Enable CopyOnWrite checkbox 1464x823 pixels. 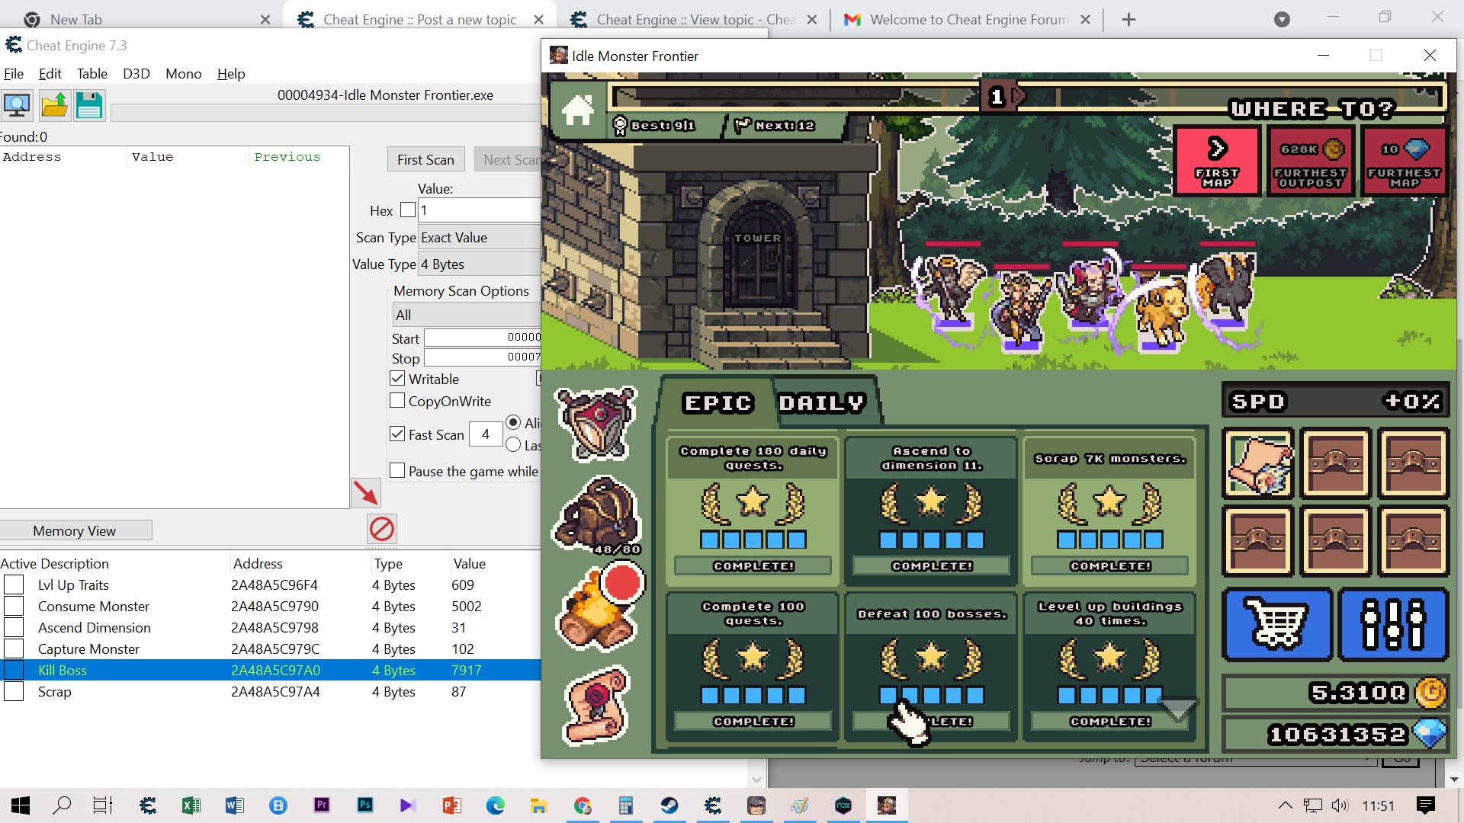(397, 401)
